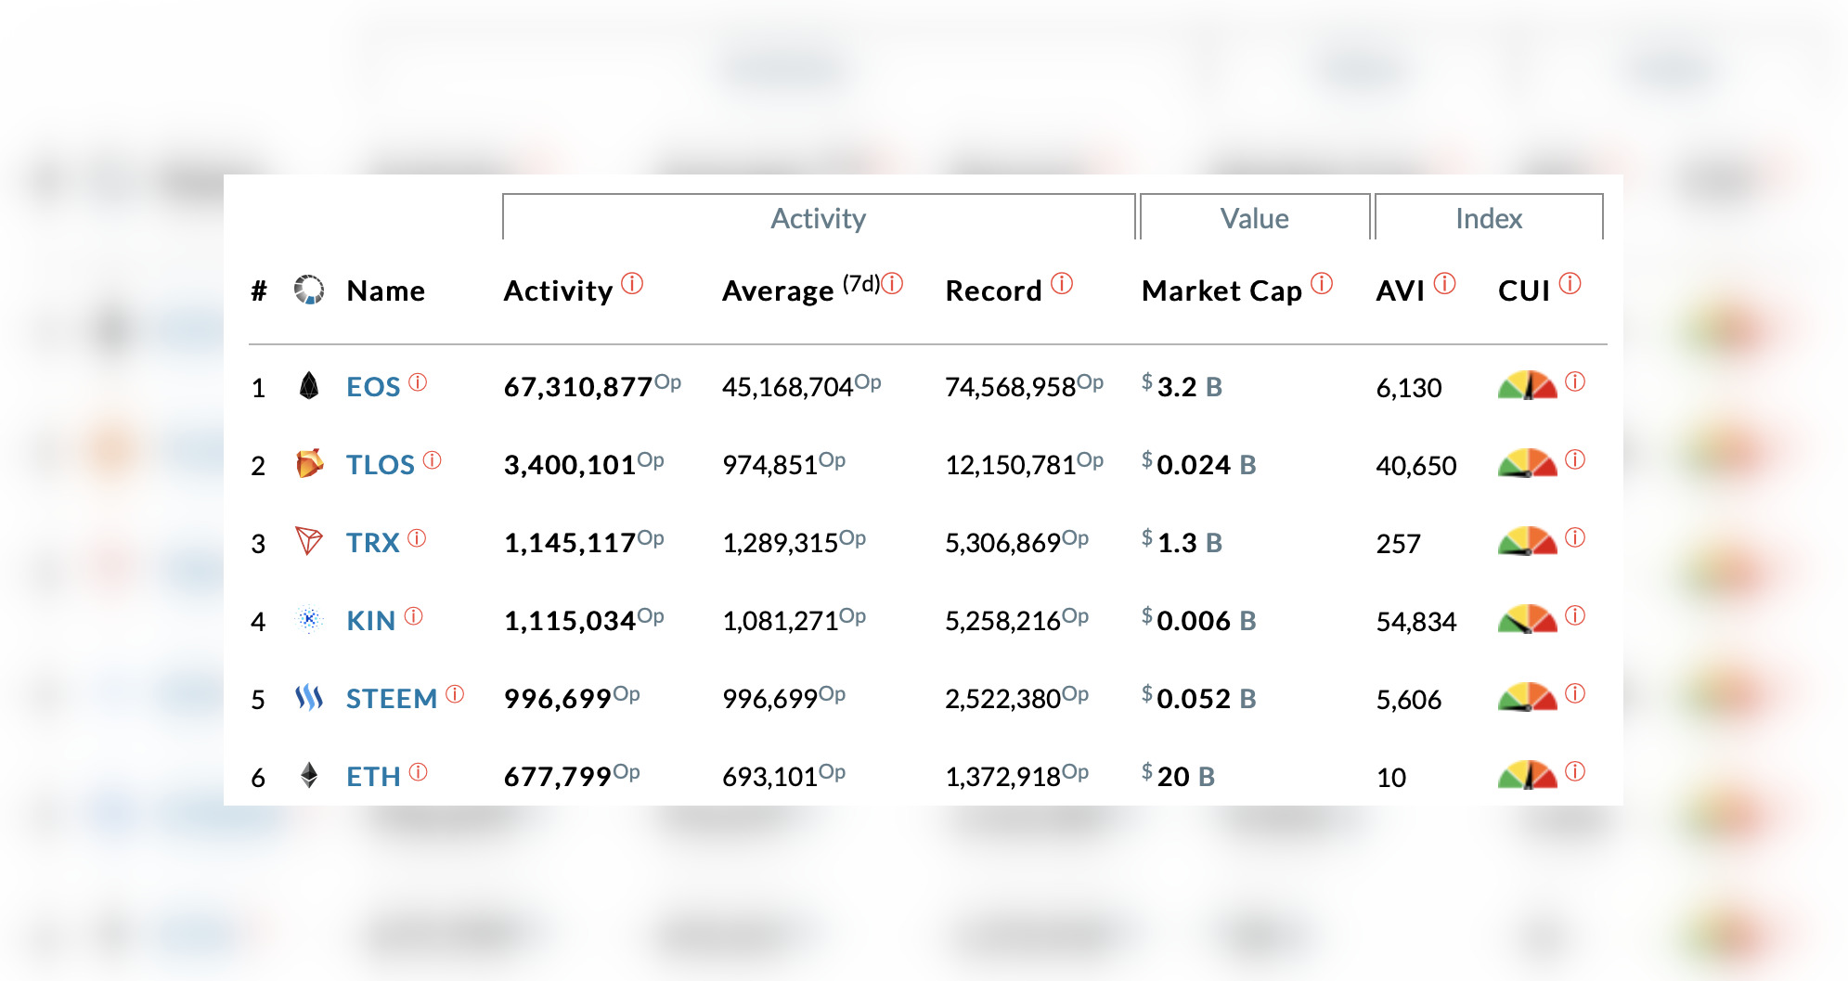
Task: Click the CUI gauge icon for TRX
Action: 1527,541
